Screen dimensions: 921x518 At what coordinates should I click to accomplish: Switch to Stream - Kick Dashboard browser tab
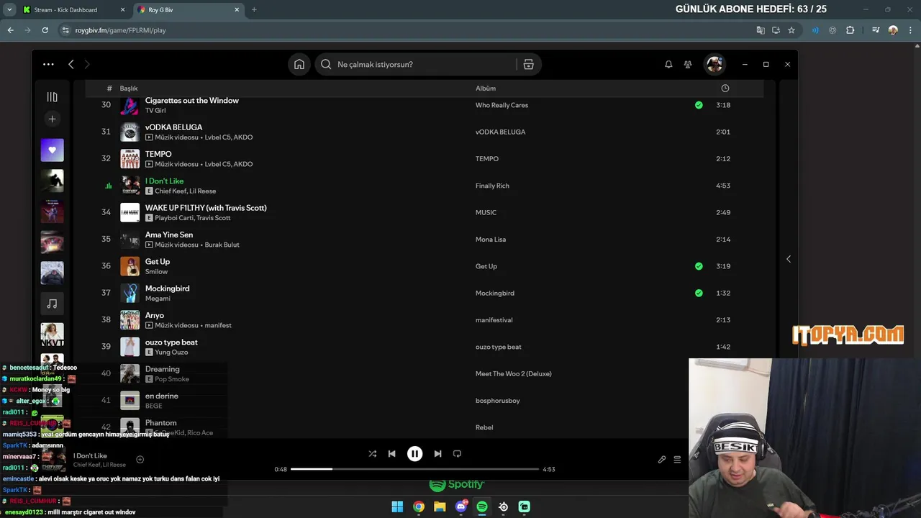tap(73, 10)
